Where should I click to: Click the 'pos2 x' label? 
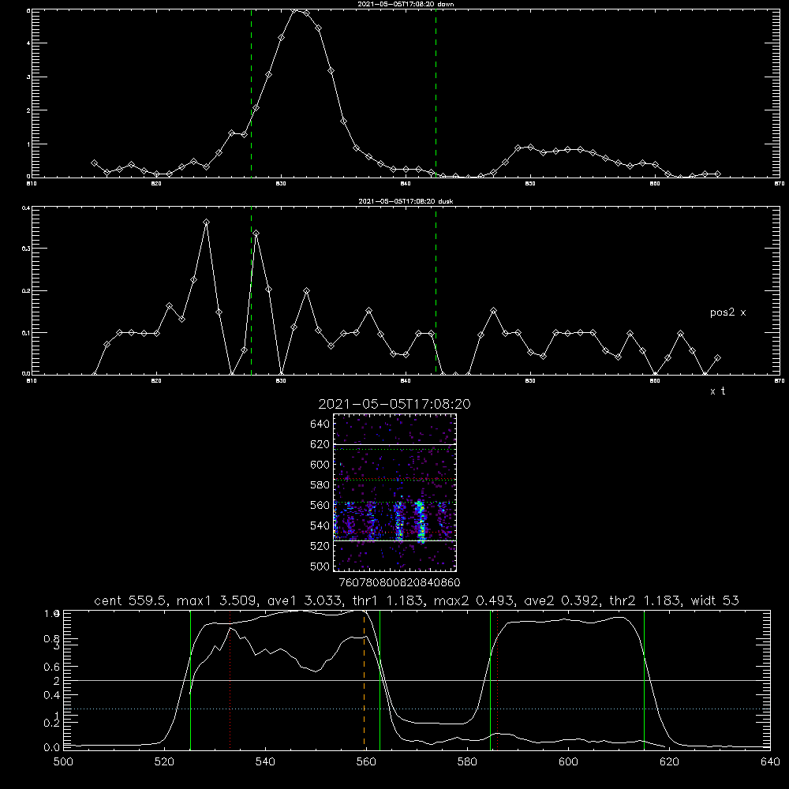coord(727,312)
